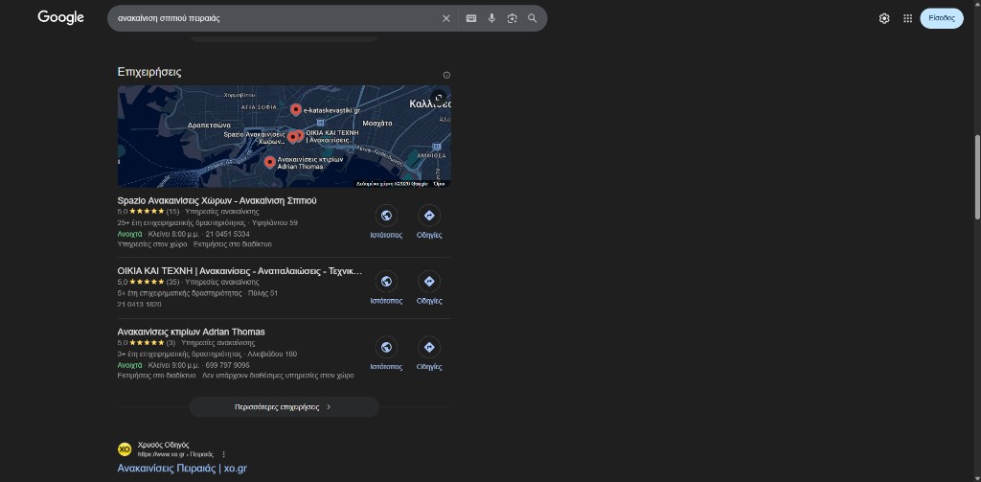Click Spazio Ανακαινίσεις map pin
This screenshot has height=482, width=981.
(x=291, y=137)
